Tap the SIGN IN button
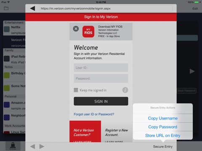 pos(101,101)
